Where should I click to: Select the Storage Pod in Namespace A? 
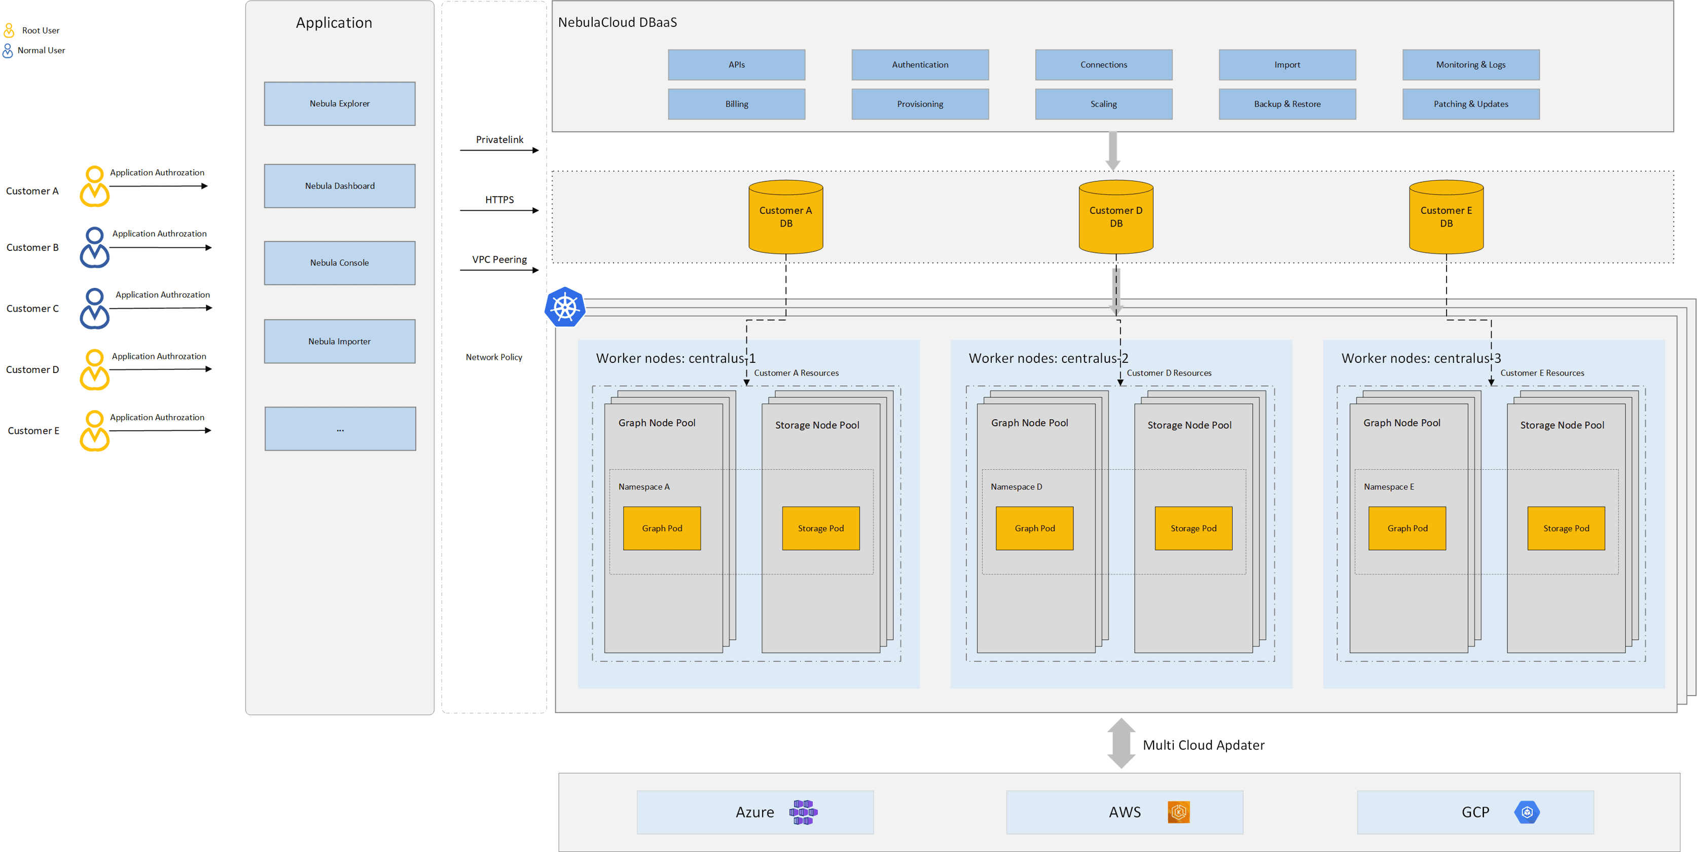[821, 529]
